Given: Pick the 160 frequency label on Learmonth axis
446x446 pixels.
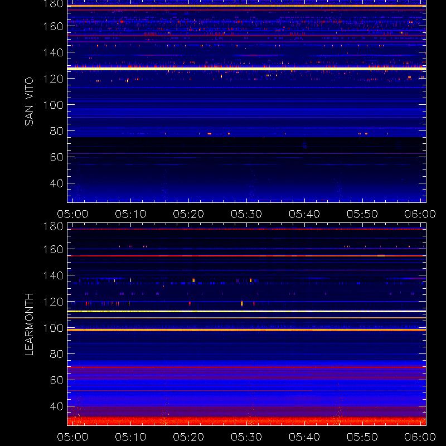Looking at the screenshot, I should click(53, 249).
